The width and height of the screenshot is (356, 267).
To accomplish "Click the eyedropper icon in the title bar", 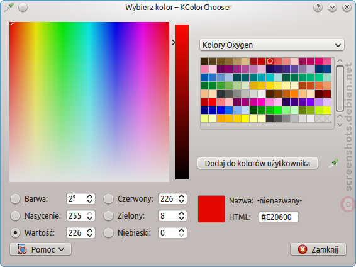I will pyautogui.click(x=9, y=8).
